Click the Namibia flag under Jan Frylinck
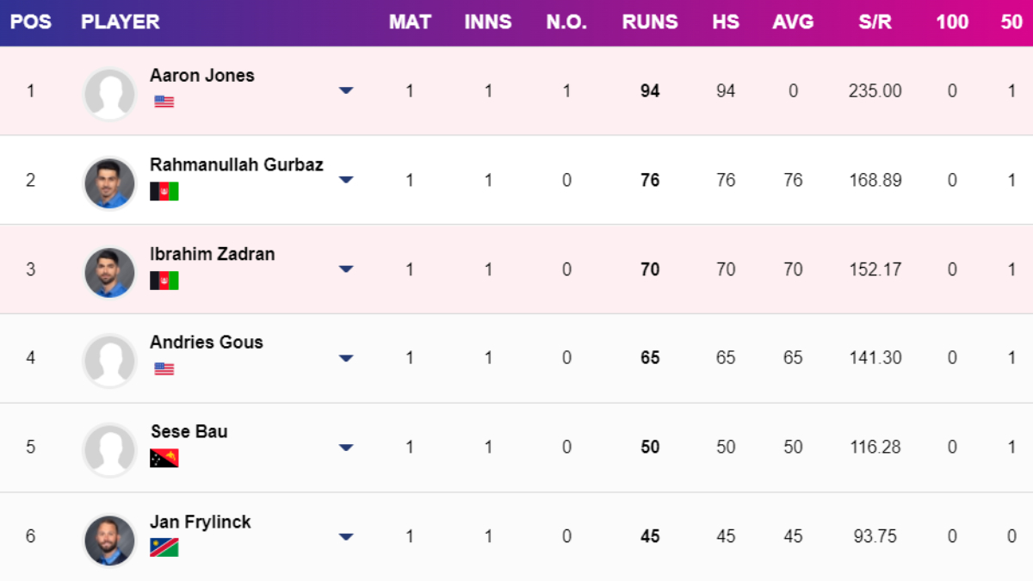The image size is (1033, 581). click(x=164, y=547)
